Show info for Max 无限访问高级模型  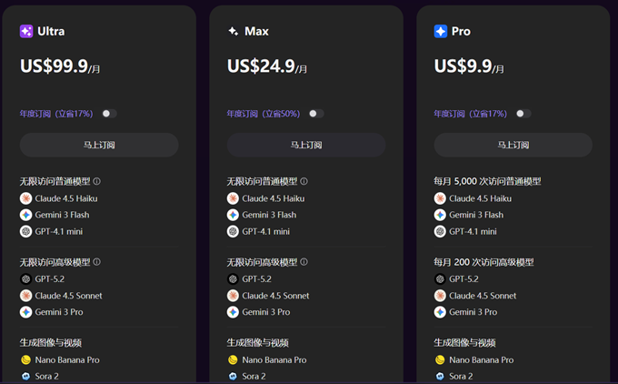tap(304, 262)
